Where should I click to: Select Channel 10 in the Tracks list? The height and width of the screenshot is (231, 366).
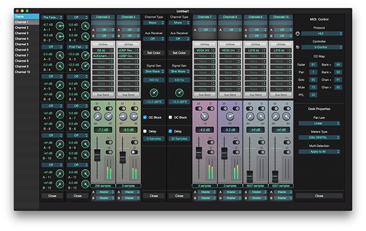[x=26, y=72]
